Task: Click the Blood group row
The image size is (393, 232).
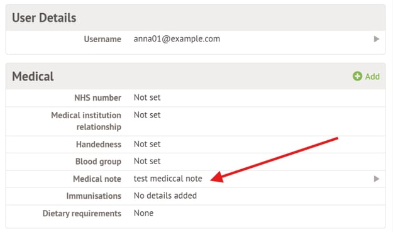Action: [196, 162]
